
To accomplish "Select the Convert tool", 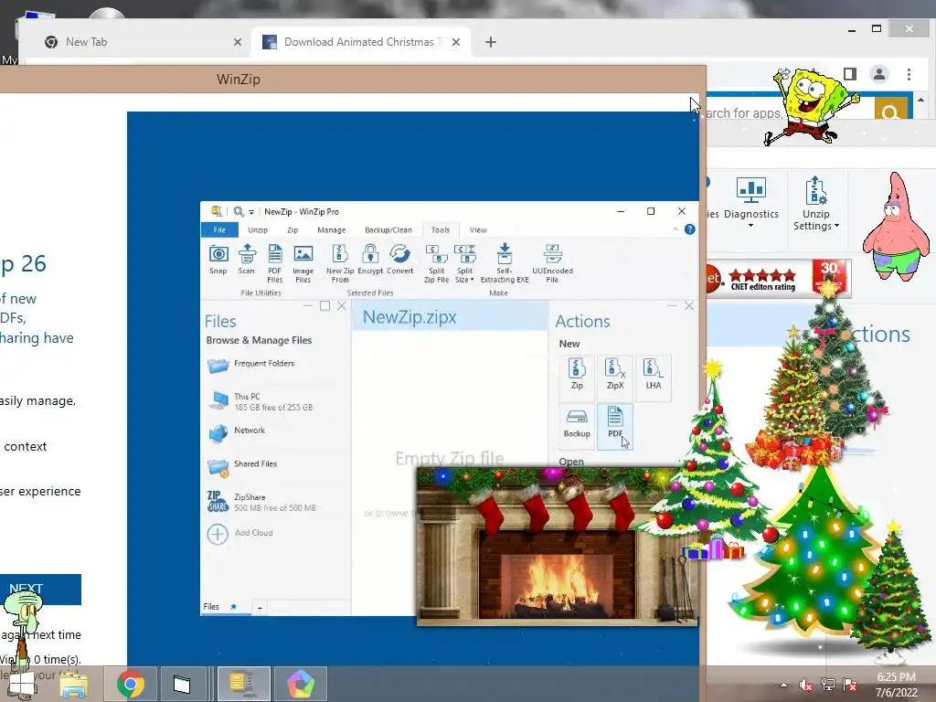I will (x=400, y=259).
